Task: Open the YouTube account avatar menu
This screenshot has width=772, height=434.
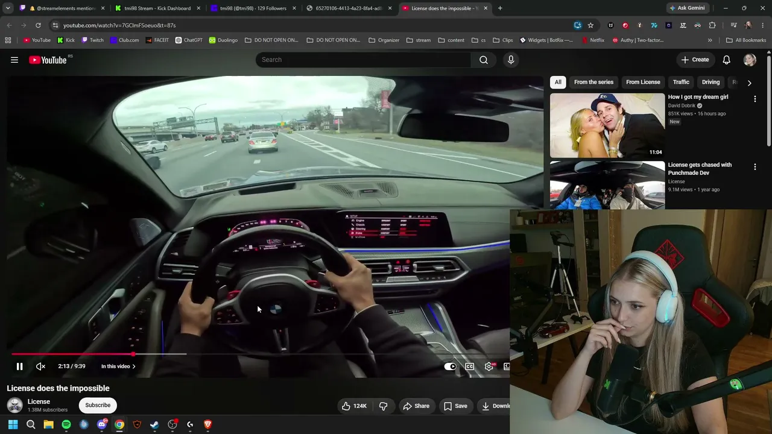Action: pos(750,60)
